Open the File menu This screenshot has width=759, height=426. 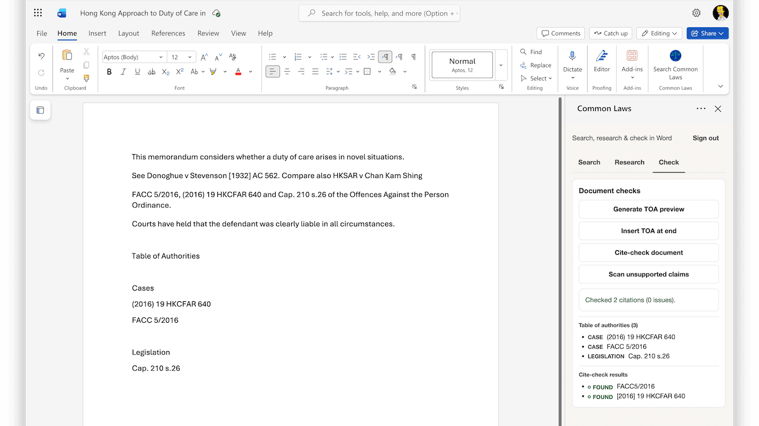click(x=42, y=33)
